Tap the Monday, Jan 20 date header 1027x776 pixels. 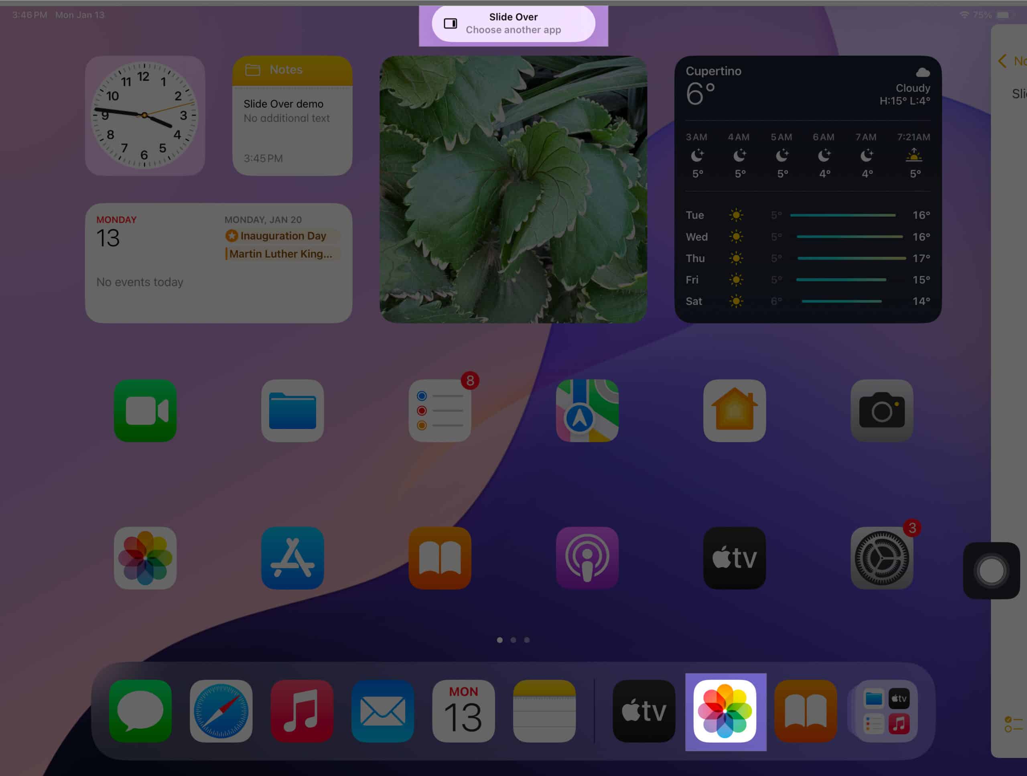[x=263, y=219]
